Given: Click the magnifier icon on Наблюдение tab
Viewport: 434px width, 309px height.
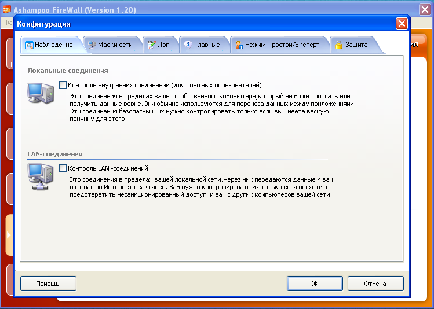Looking at the screenshot, I should pos(30,45).
